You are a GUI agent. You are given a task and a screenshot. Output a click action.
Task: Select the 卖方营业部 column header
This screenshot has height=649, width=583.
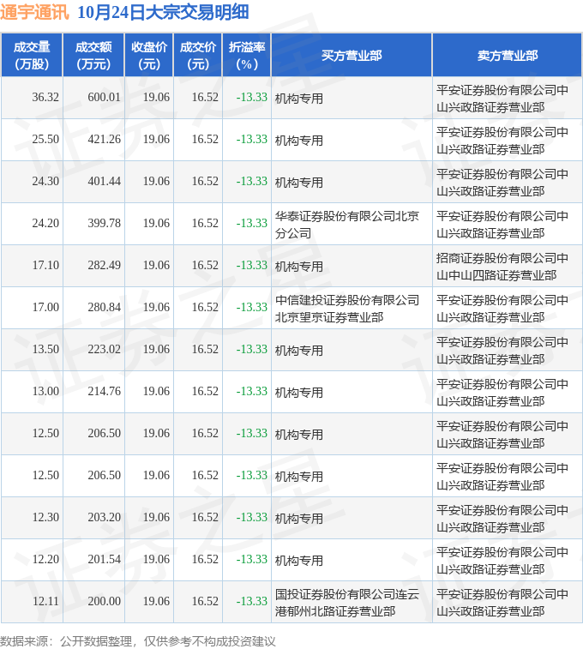[x=508, y=56]
